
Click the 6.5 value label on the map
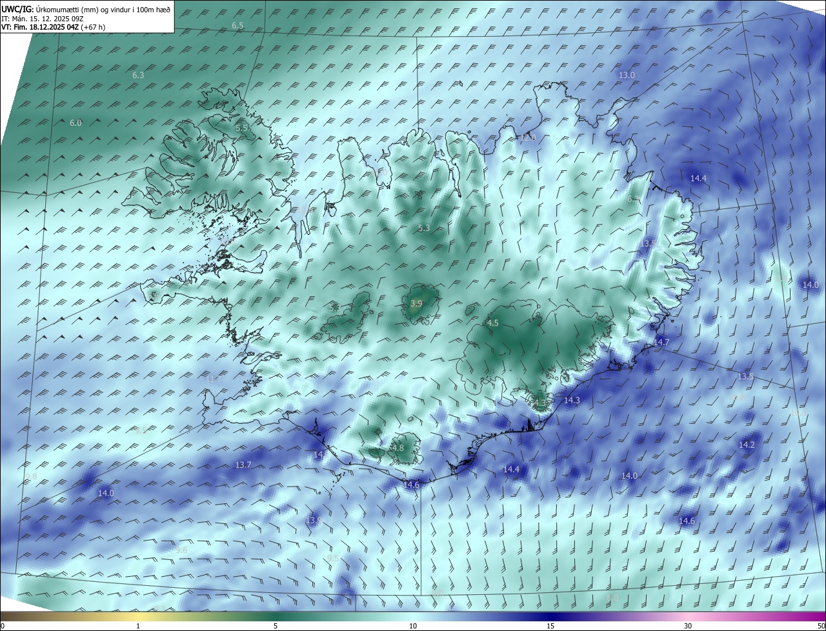tap(237, 26)
